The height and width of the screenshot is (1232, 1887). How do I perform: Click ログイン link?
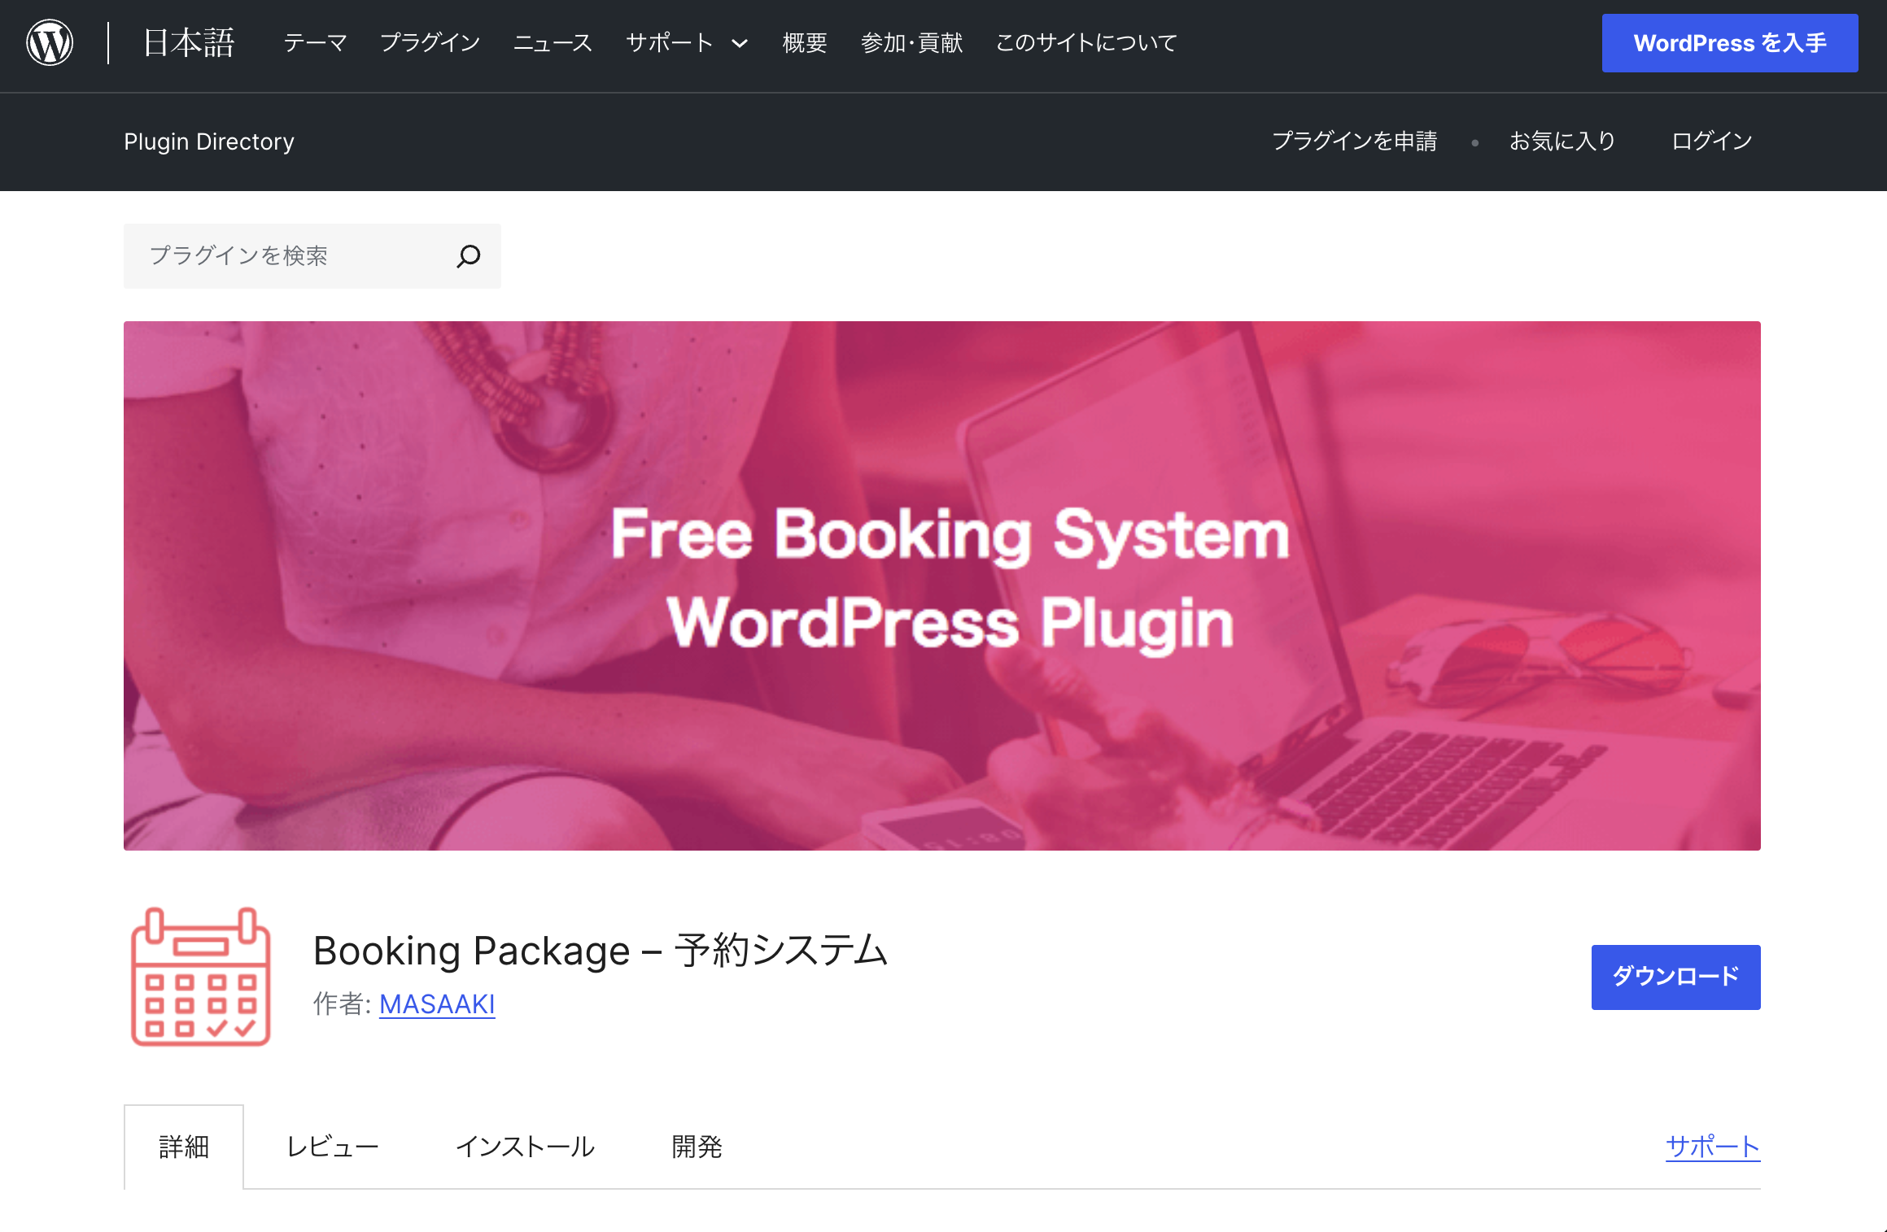pos(1712,141)
